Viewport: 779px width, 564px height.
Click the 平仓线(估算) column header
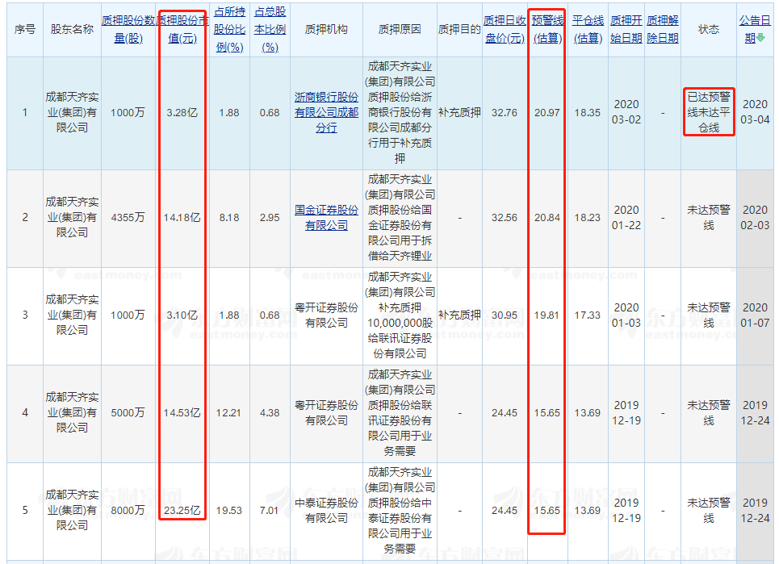click(x=588, y=29)
